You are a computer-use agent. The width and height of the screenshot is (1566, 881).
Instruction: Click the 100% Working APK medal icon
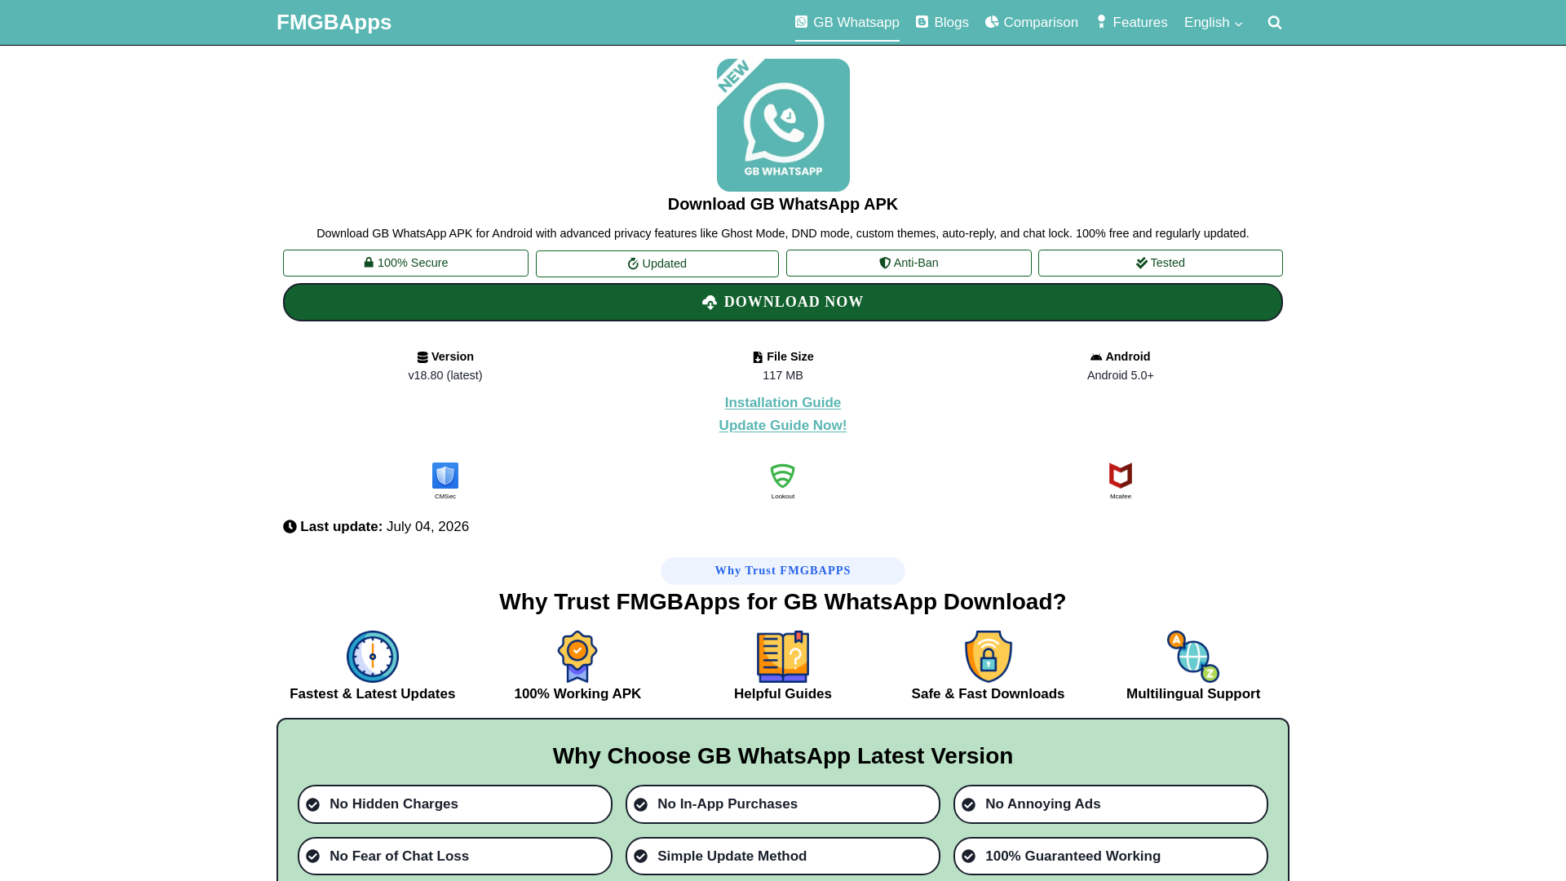[577, 657]
